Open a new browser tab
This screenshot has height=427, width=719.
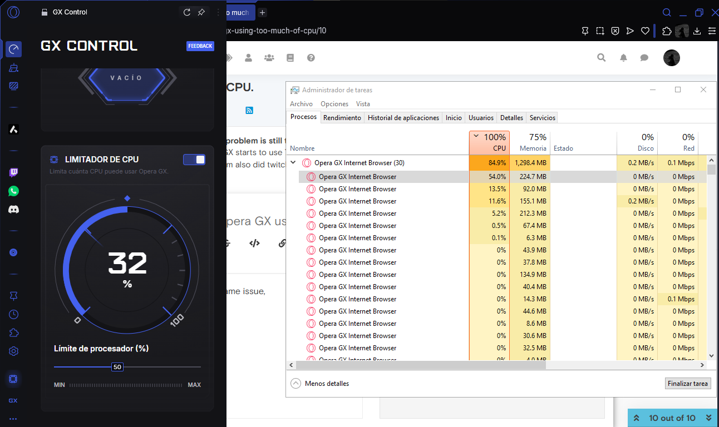pyautogui.click(x=263, y=12)
